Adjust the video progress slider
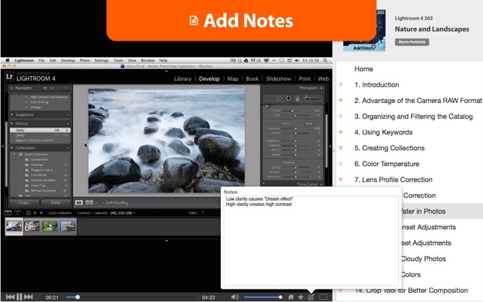This screenshot has width=483, height=302. (x=131, y=297)
